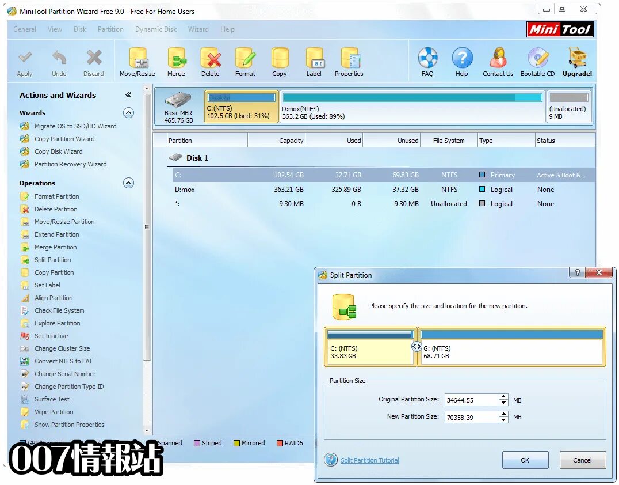
Task: Choose Set Inactive operation
Action: [51, 336]
